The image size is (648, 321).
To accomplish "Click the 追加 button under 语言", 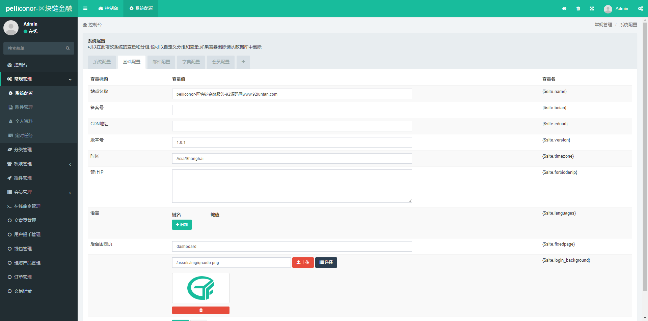I will pos(182,225).
